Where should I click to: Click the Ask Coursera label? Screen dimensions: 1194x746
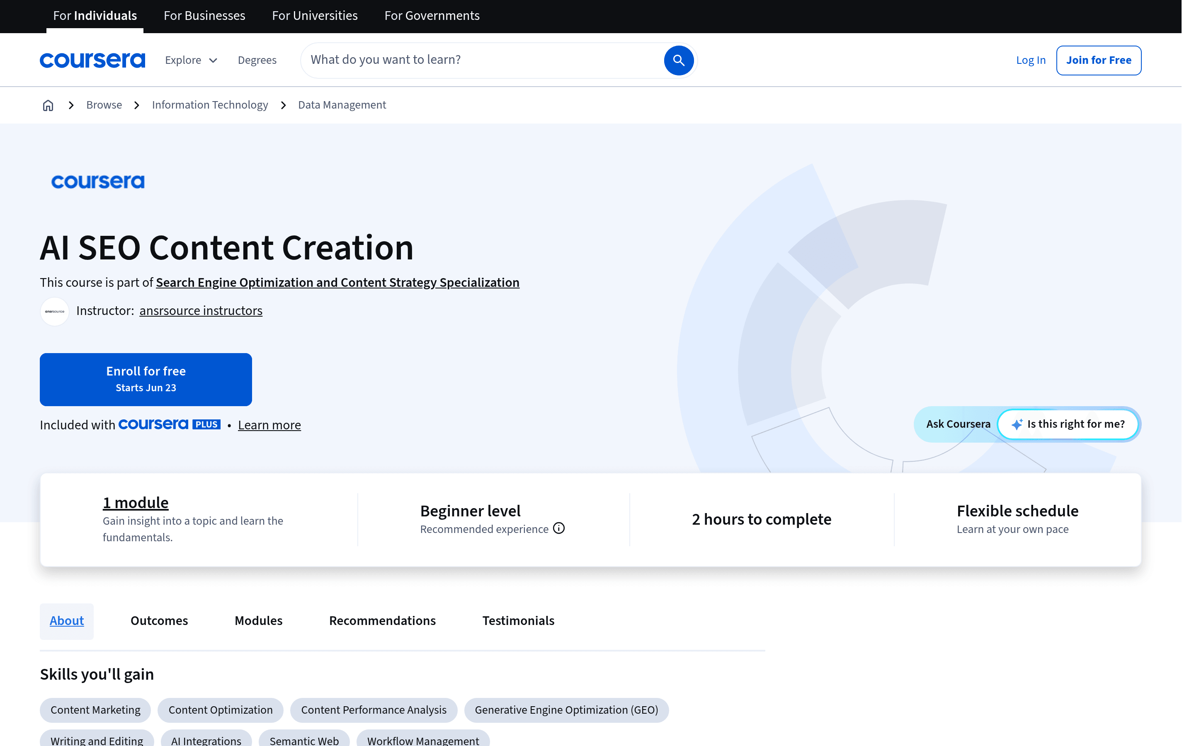click(958, 424)
